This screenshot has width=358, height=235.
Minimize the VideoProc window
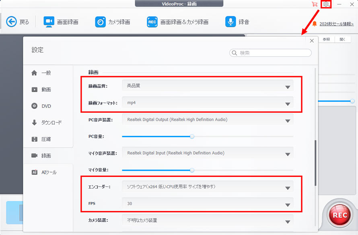tap(339, 4)
